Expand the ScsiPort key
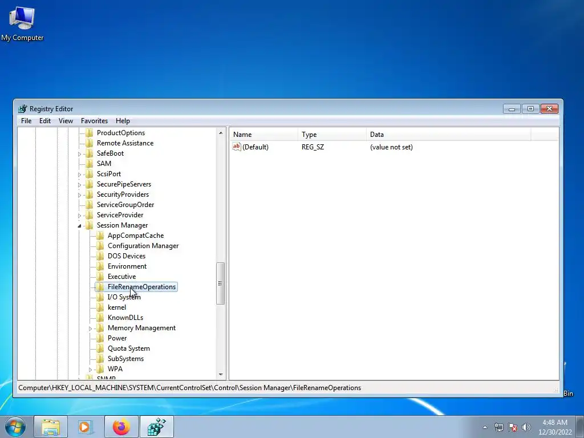This screenshot has height=438, width=584. coord(79,175)
